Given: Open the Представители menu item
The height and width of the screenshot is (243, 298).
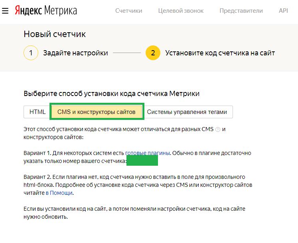Looking at the screenshot, I should click(x=241, y=11).
